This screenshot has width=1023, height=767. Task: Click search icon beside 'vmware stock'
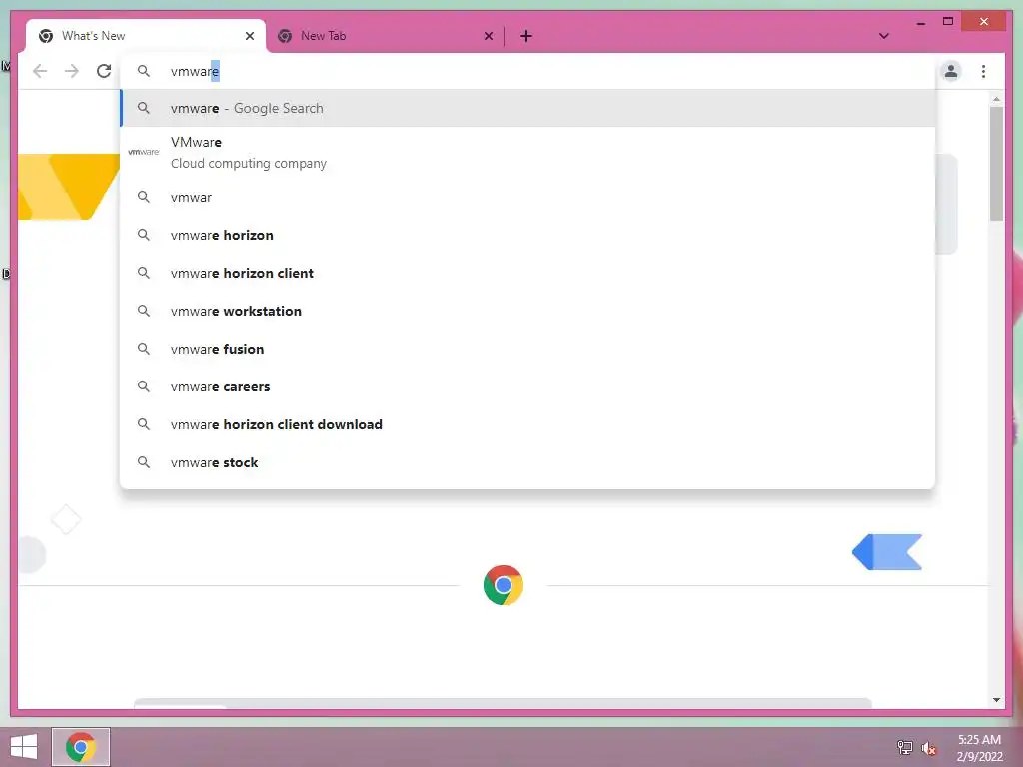point(144,462)
